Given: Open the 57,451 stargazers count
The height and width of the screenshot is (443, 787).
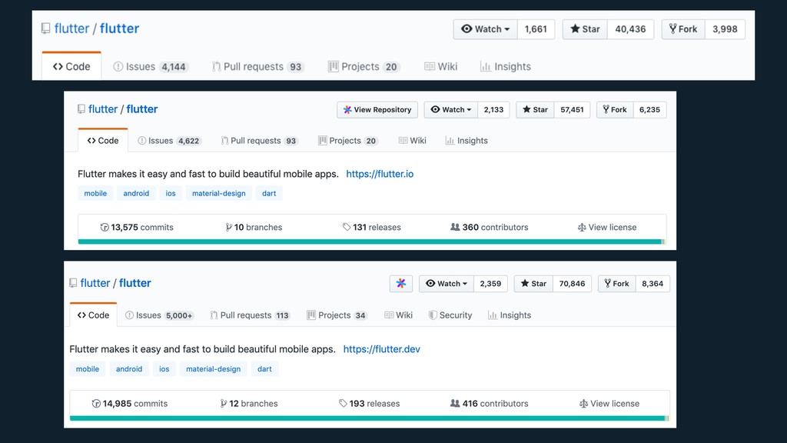Looking at the screenshot, I should [572, 109].
